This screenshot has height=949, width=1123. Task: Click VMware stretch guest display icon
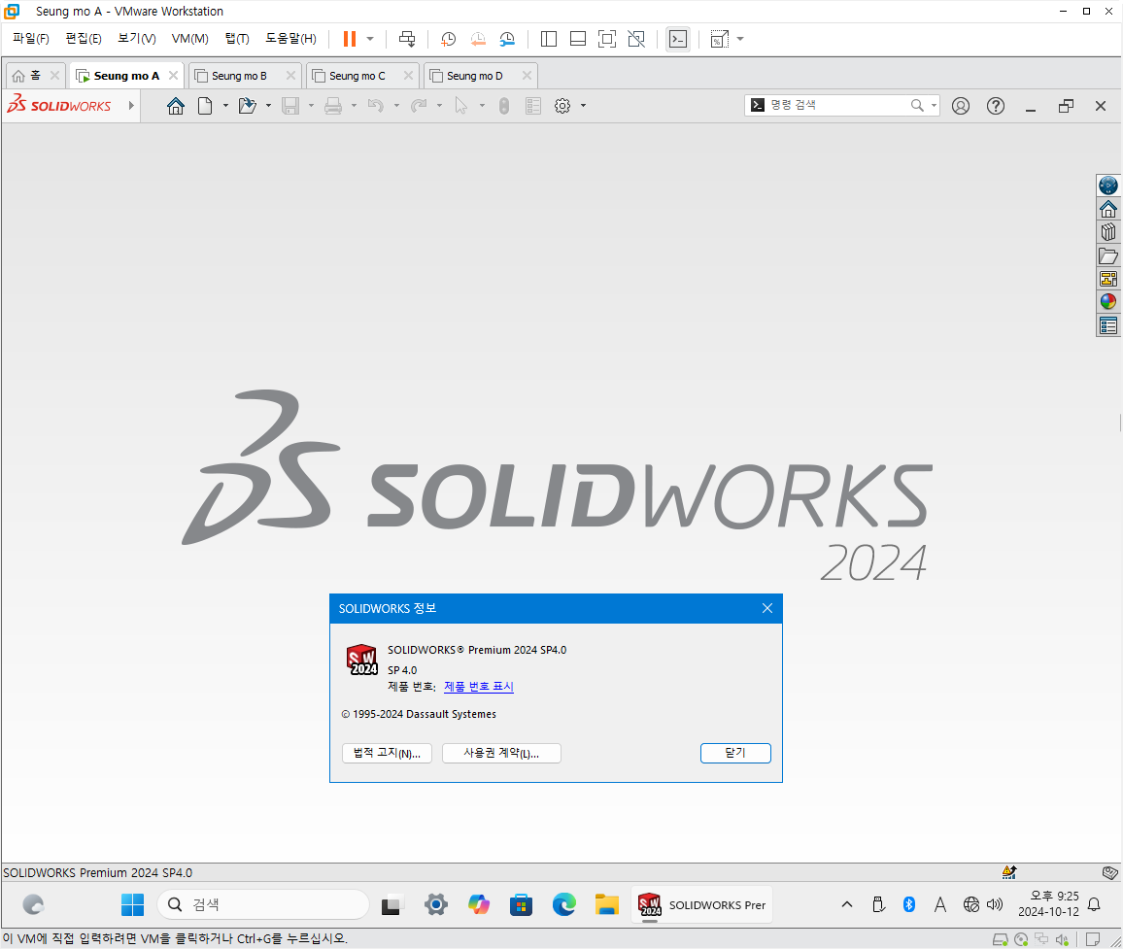pos(719,39)
